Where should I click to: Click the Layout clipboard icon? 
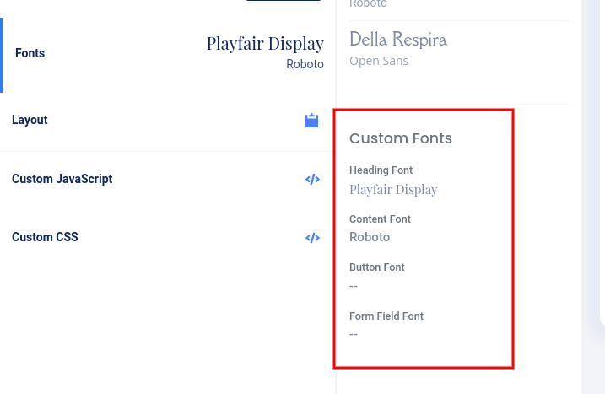coord(311,121)
